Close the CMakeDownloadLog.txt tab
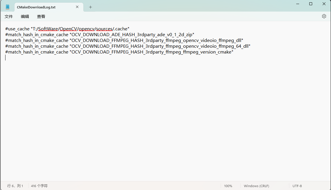331x190 pixels. (x=77, y=6)
